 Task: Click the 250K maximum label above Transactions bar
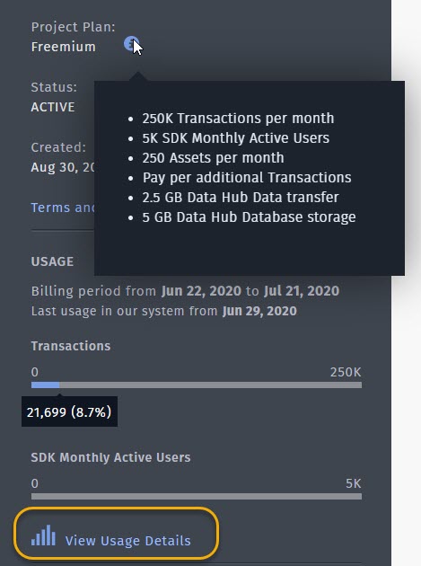346,372
